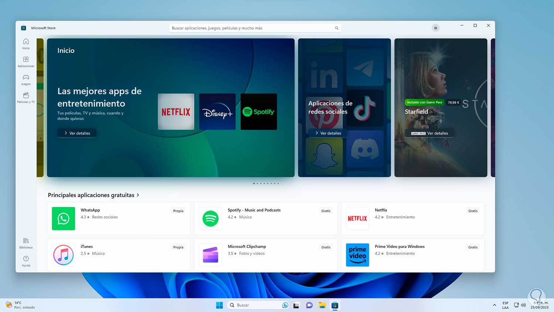Open the weather widget showing 14°C

click(21, 305)
